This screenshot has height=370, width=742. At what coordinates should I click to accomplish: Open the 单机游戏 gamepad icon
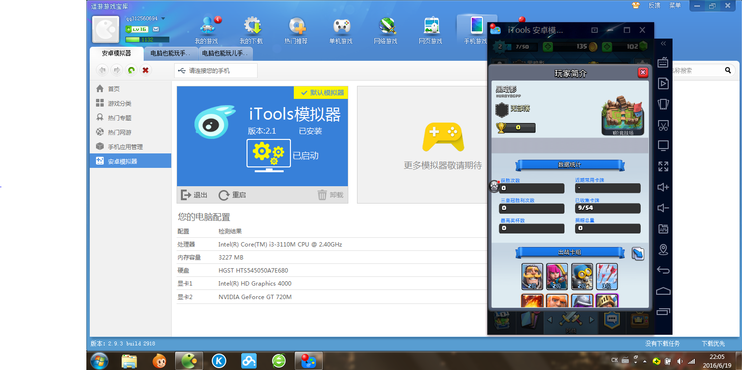tap(341, 26)
